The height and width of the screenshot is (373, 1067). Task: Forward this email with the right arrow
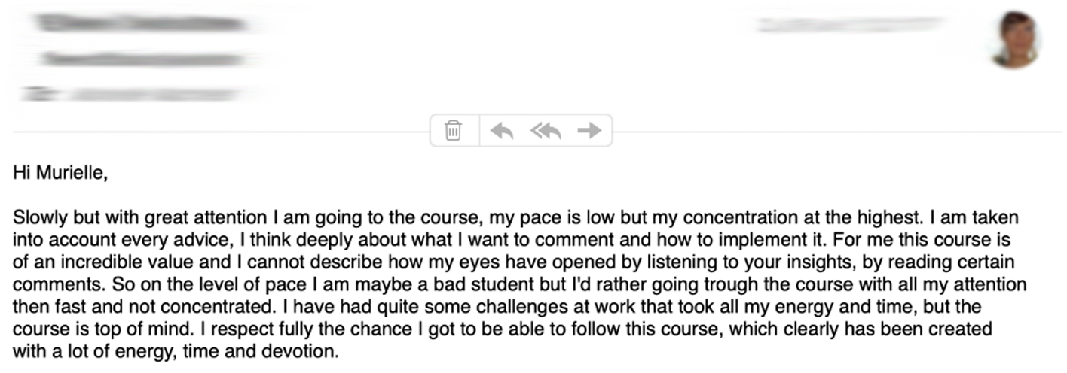pyautogui.click(x=589, y=131)
